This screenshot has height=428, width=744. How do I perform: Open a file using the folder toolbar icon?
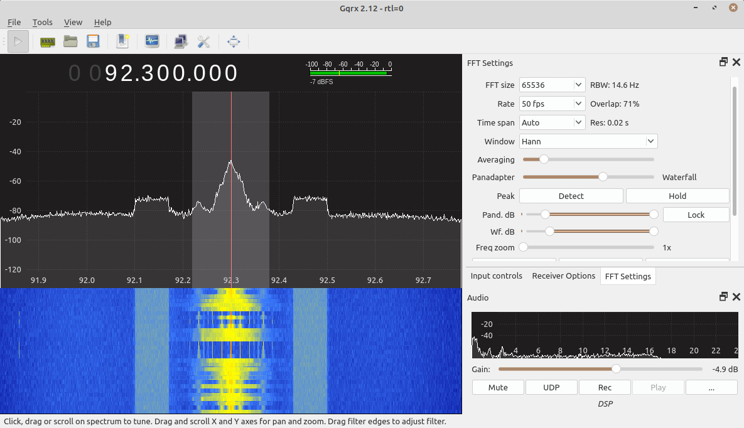70,41
